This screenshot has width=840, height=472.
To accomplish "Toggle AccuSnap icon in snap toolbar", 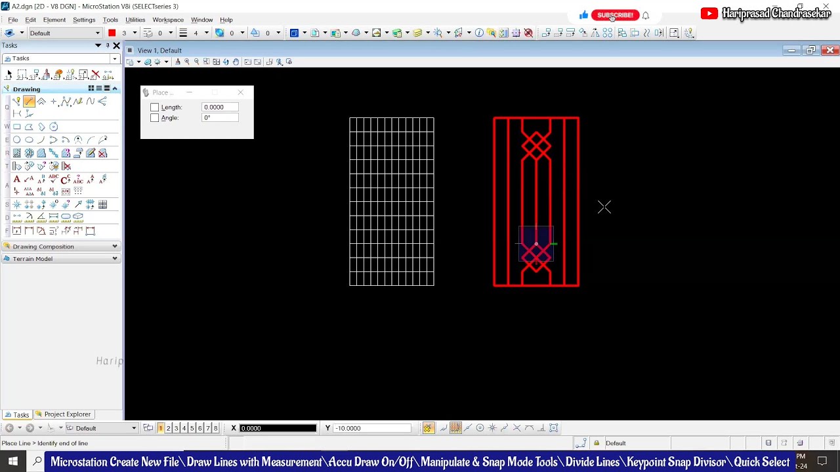I will point(428,428).
